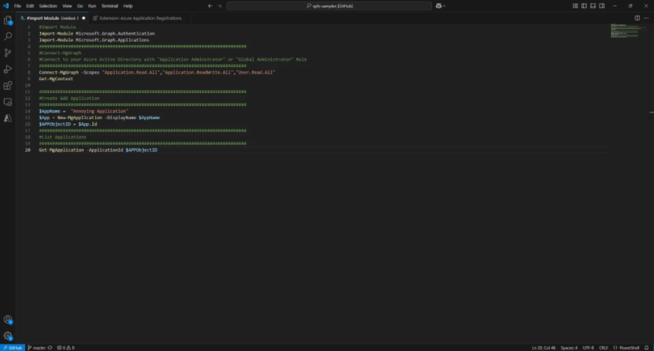This screenshot has height=351, width=654.
Task: Click the GitHub remote indicator in status bar
Action: 13,348
